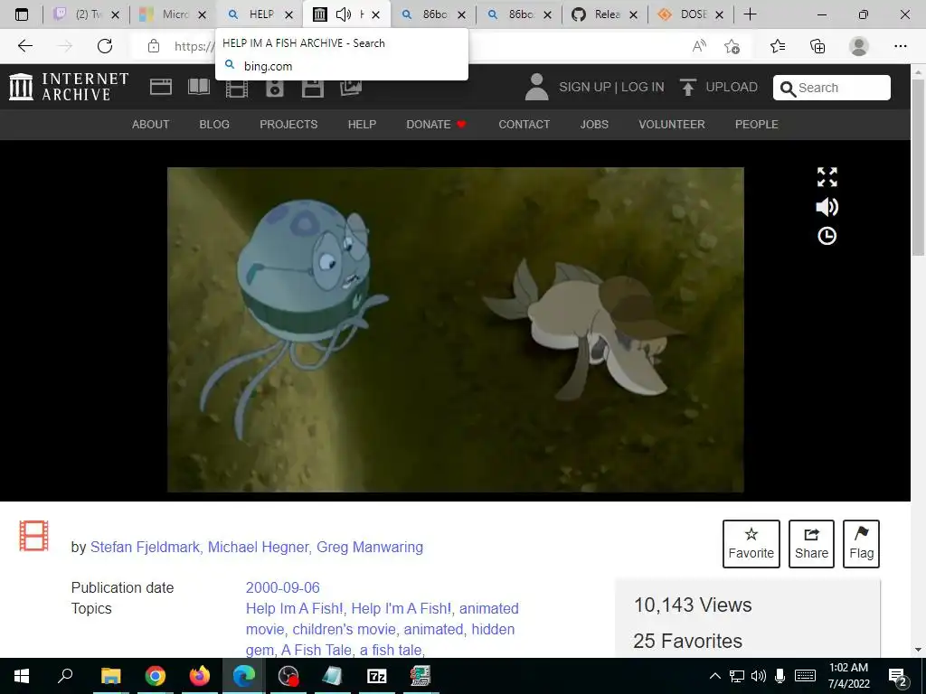
Task: Click the Flag button
Action: tap(861, 544)
